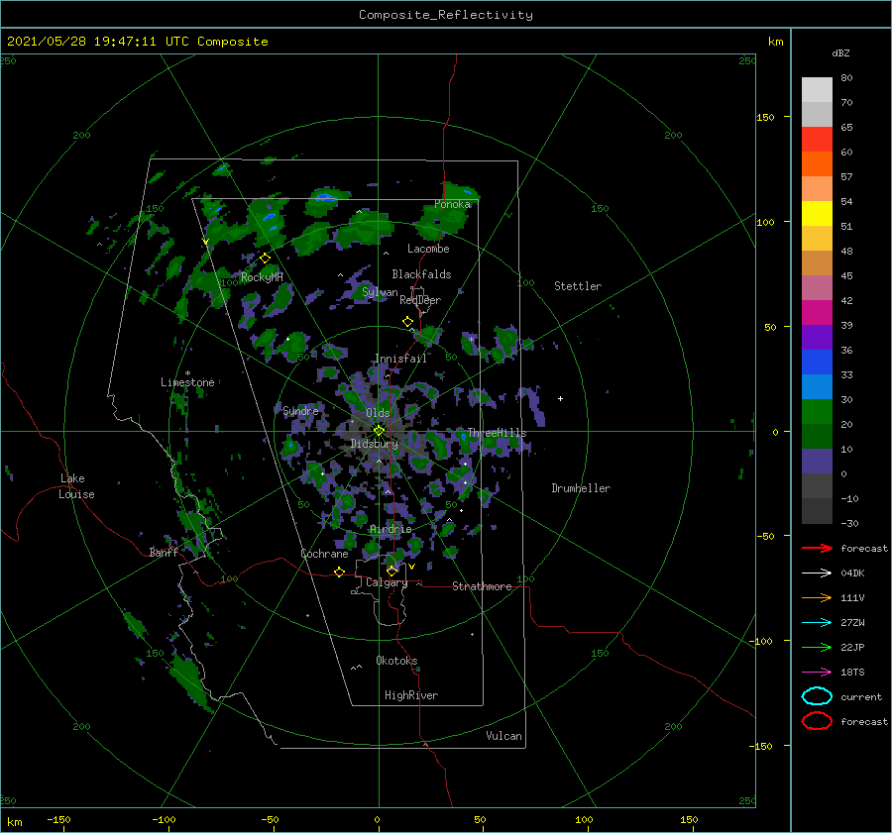Click the Sylvan label on the map
Image resolution: width=892 pixels, height=833 pixels.
380,292
